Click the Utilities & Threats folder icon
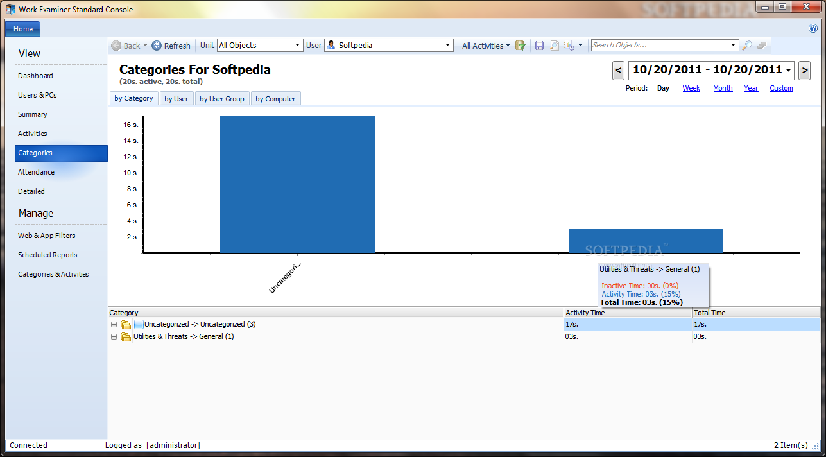This screenshot has width=826, height=457. [x=126, y=337]
